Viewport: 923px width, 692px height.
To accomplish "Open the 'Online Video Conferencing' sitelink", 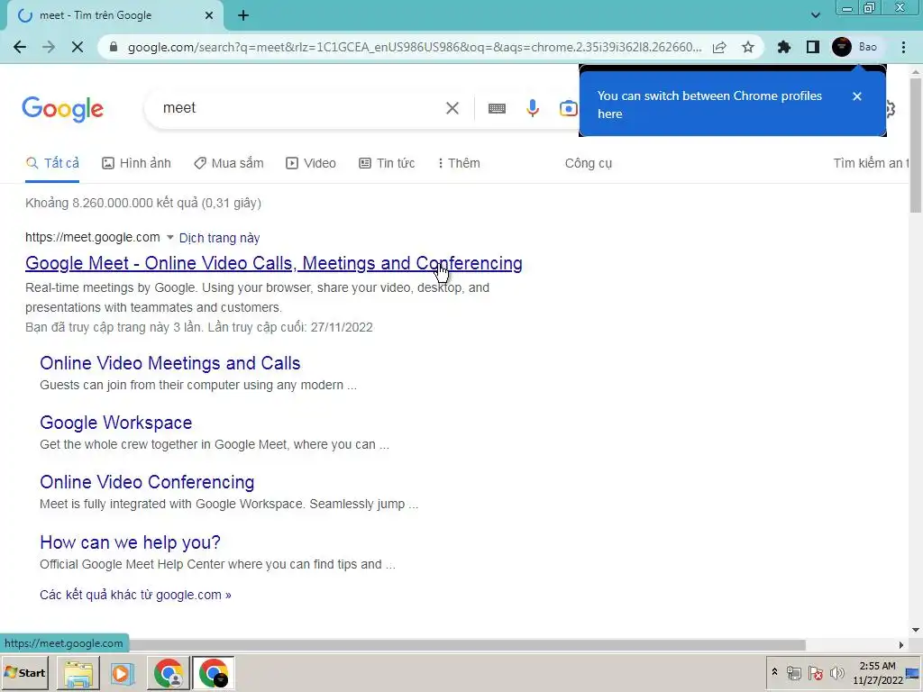I will coord(147,482).
